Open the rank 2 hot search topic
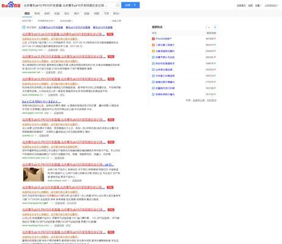 click(x=165, y=45)
